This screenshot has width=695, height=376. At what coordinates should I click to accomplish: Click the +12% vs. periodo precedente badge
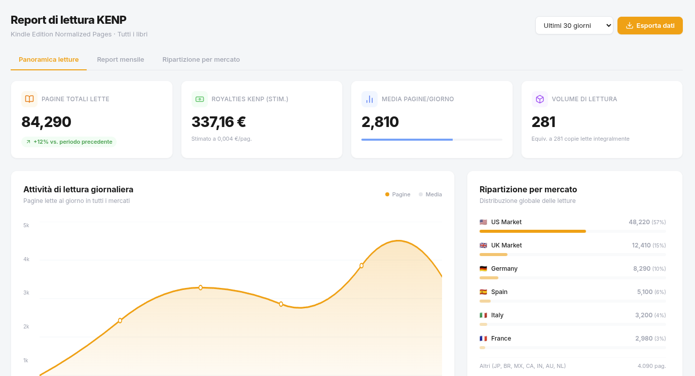pos(69,142)
